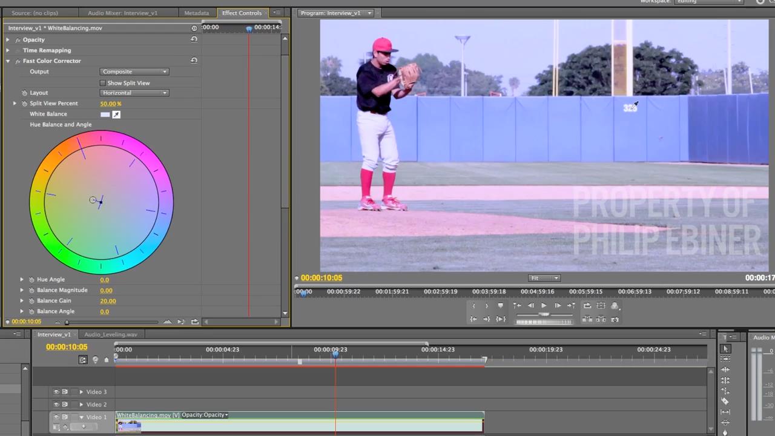
Task: Click the hue balance color wheel center
Action: pos(101,202)
